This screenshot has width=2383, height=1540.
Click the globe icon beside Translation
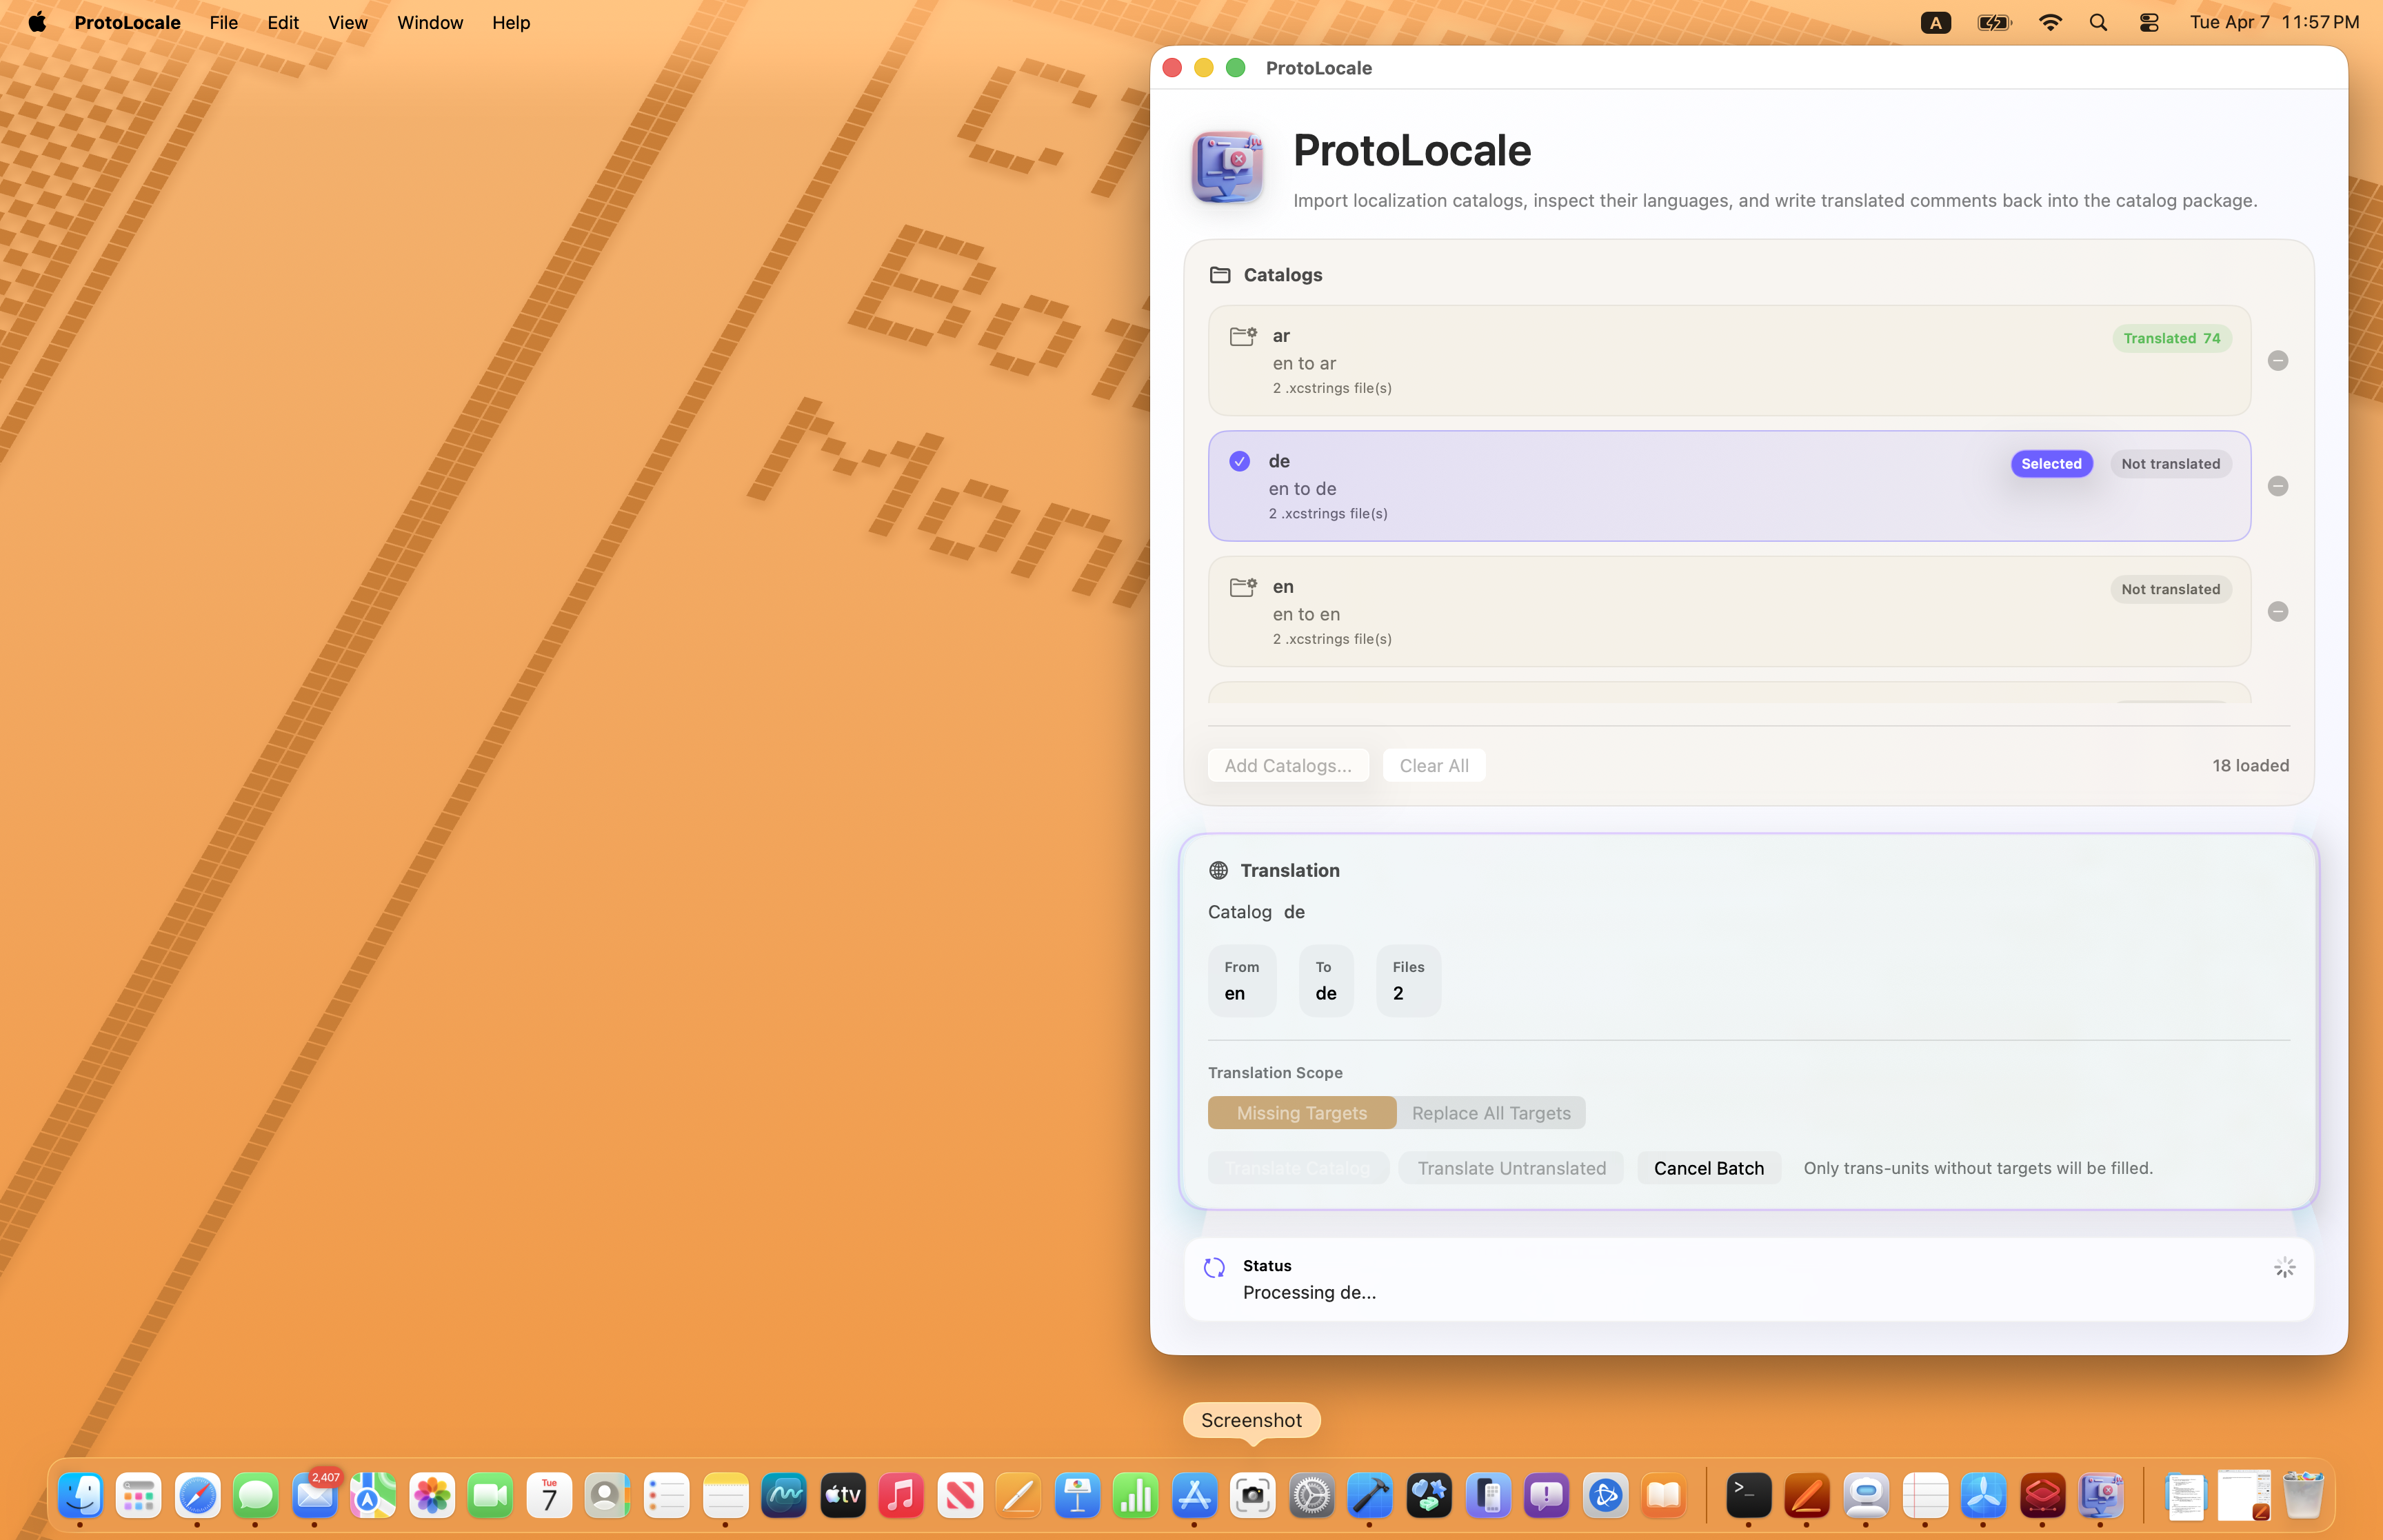pyautogui.click(x=1218, y=871)
